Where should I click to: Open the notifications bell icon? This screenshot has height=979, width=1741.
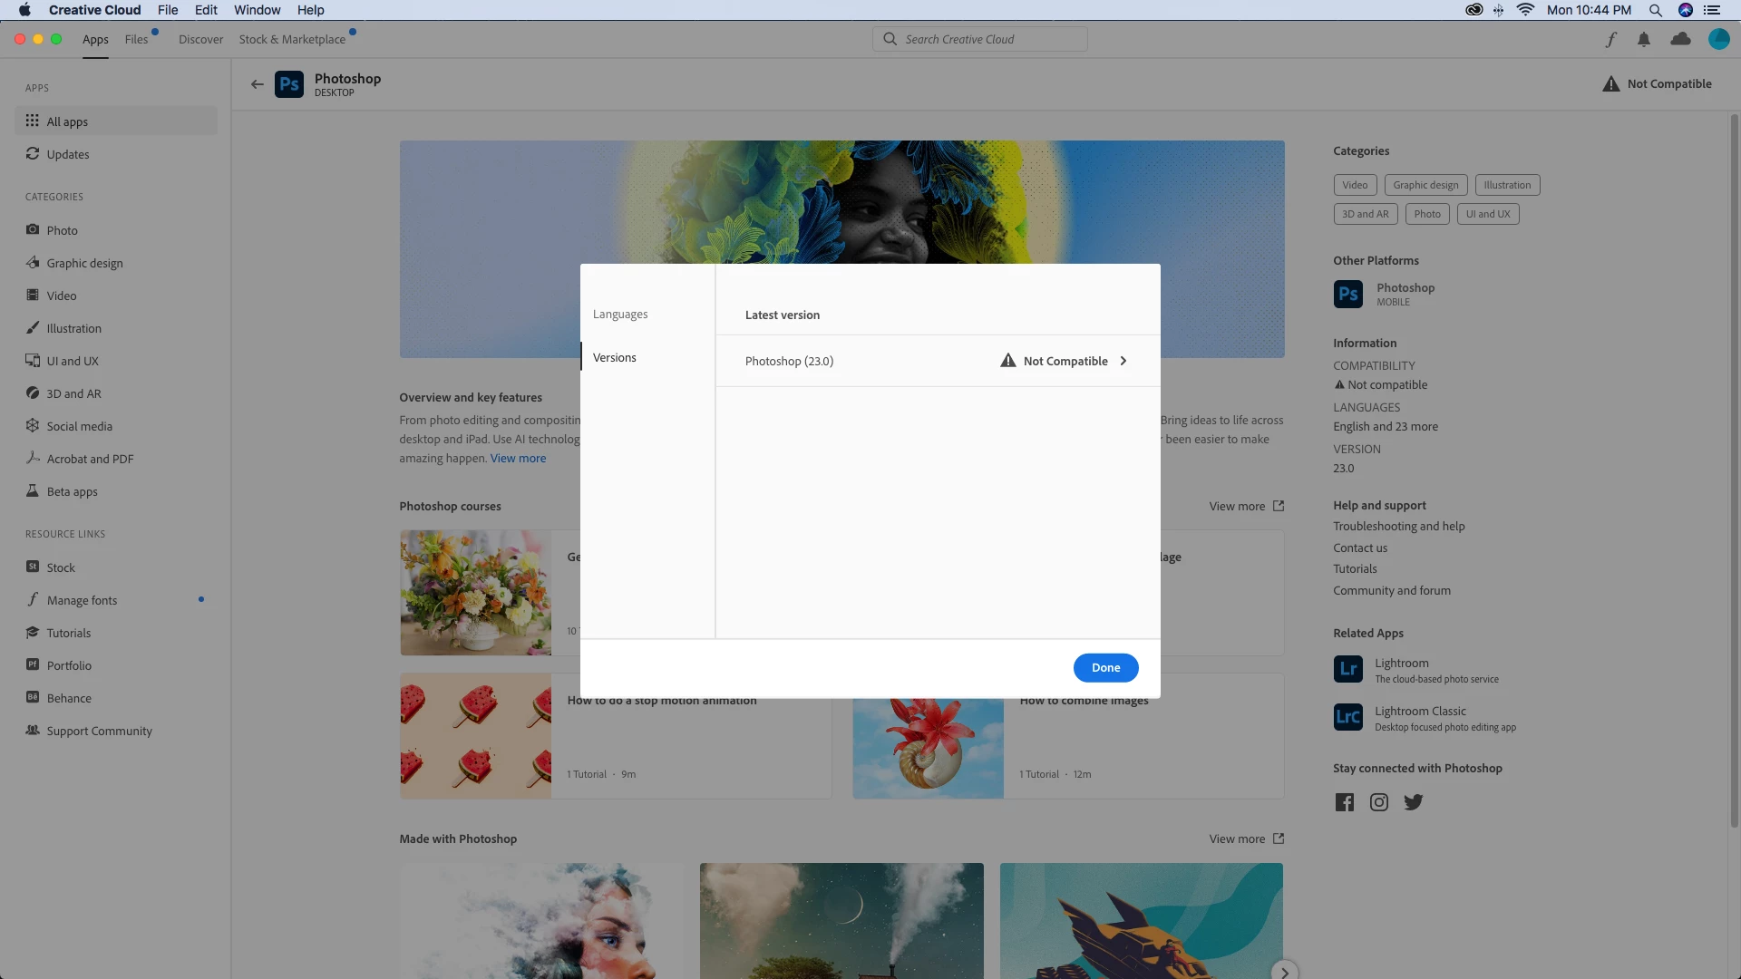tap(1644, 39)
